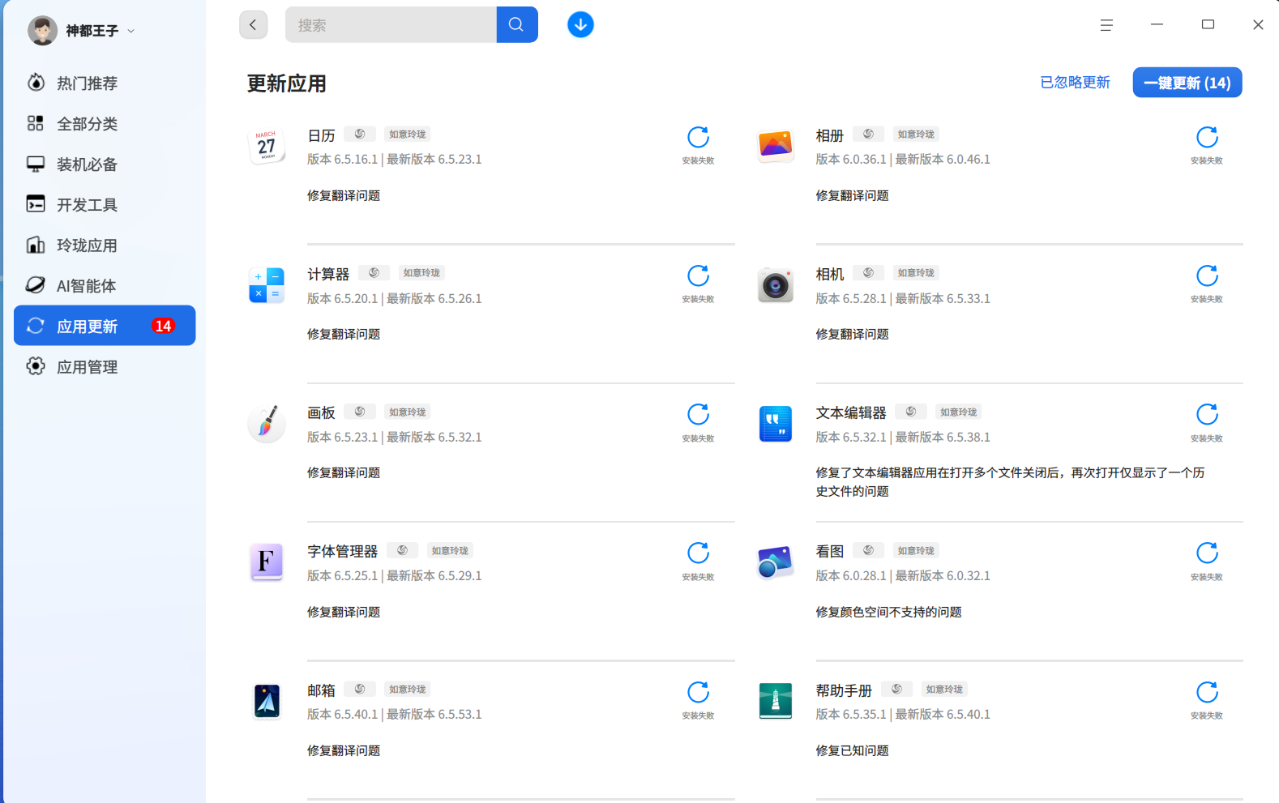Go back with the arrow button
Viewport: 1279px width, 803px height.
[253, 25]
